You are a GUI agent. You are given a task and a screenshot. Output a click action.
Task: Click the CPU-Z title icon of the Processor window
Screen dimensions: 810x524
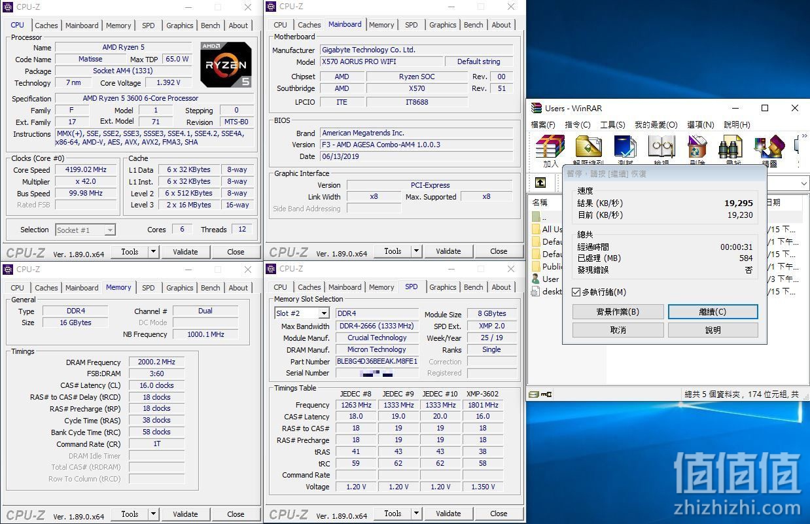pos(8,7)
